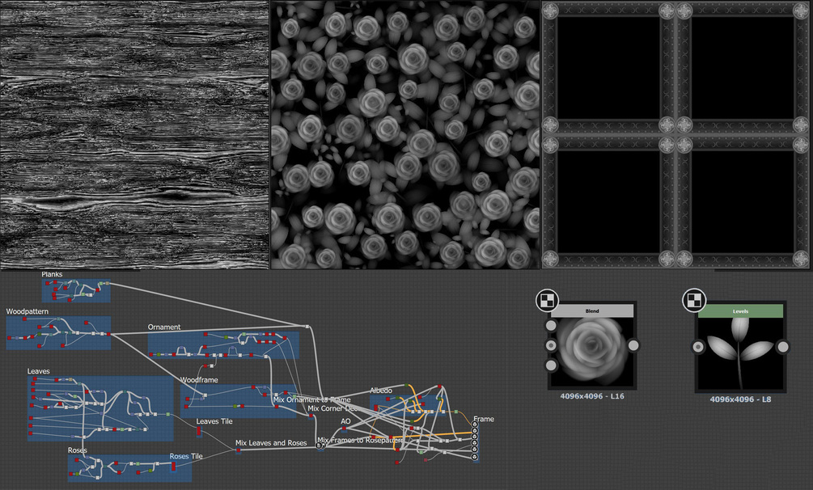Click the red node under the AO label
Viewport: 813px width, 490px height.
point(344,429)
